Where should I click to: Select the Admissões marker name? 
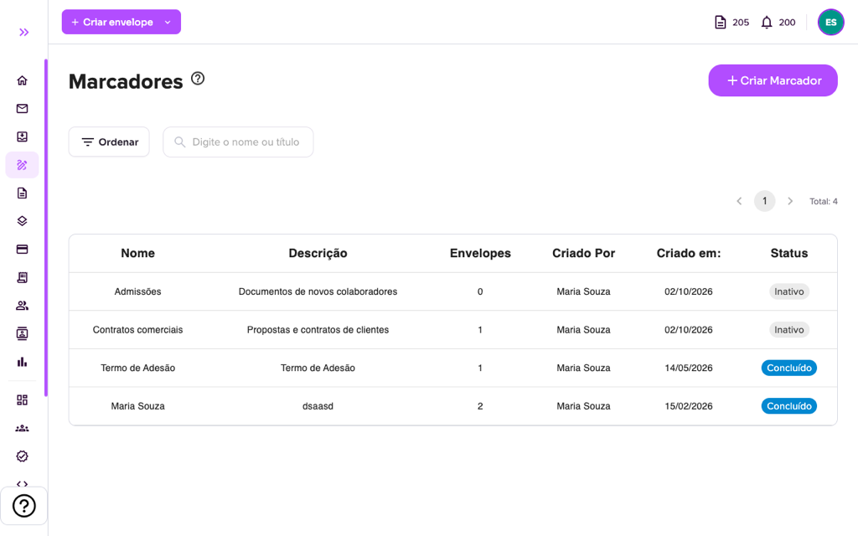138,291
